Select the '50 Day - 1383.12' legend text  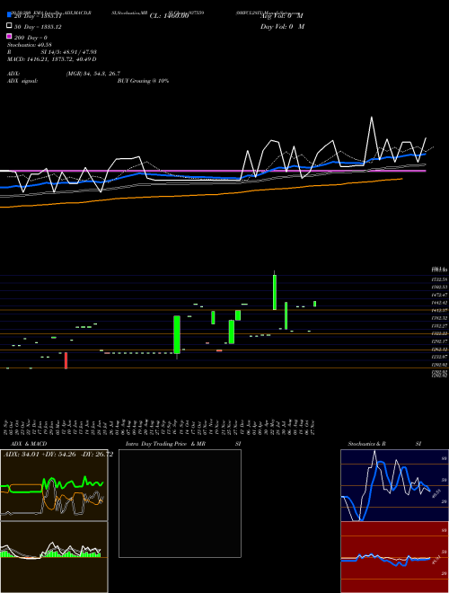38,27
